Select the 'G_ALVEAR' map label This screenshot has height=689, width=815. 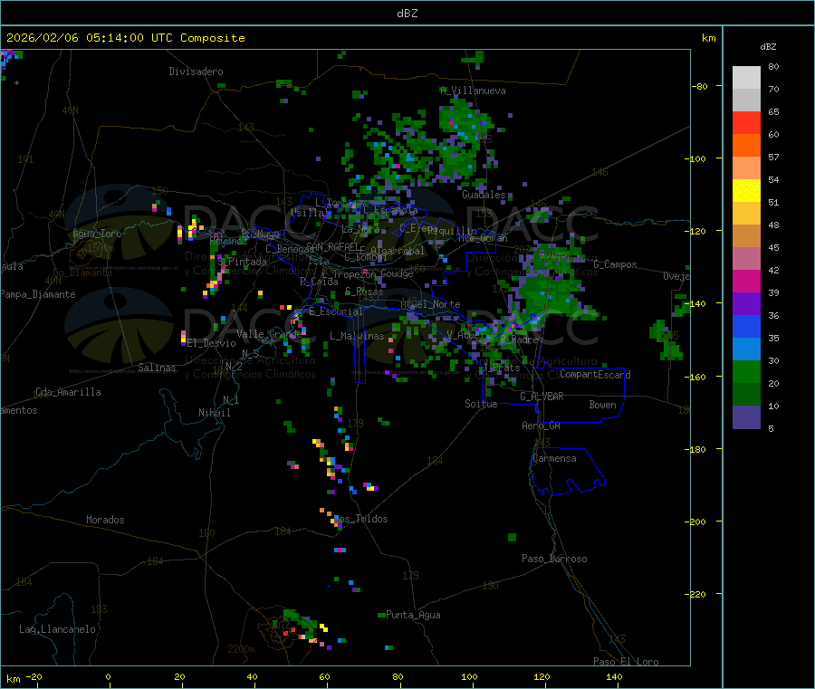click(542, 397)
